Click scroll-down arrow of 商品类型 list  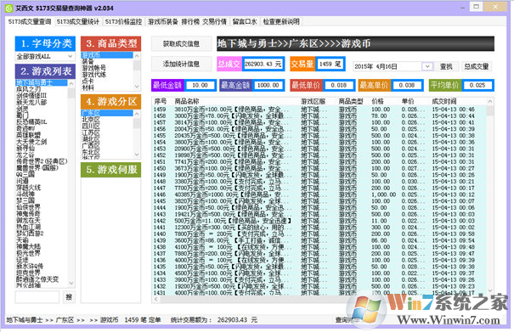point(137,87)
